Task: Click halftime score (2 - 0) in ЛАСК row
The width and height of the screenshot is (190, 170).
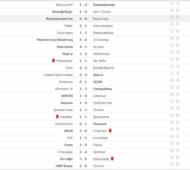Action: click(175, 130)
